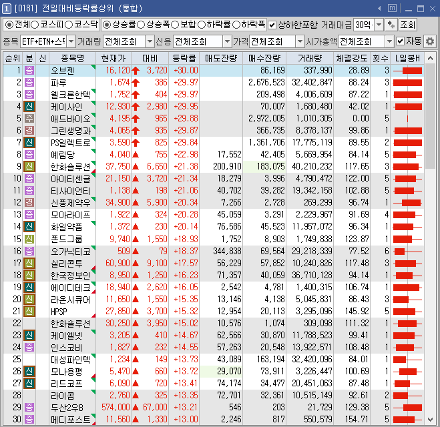The height and width of the screenshot is (427, 440).
Task: Click the m mode icon in title bar
Action: [392, 8]
